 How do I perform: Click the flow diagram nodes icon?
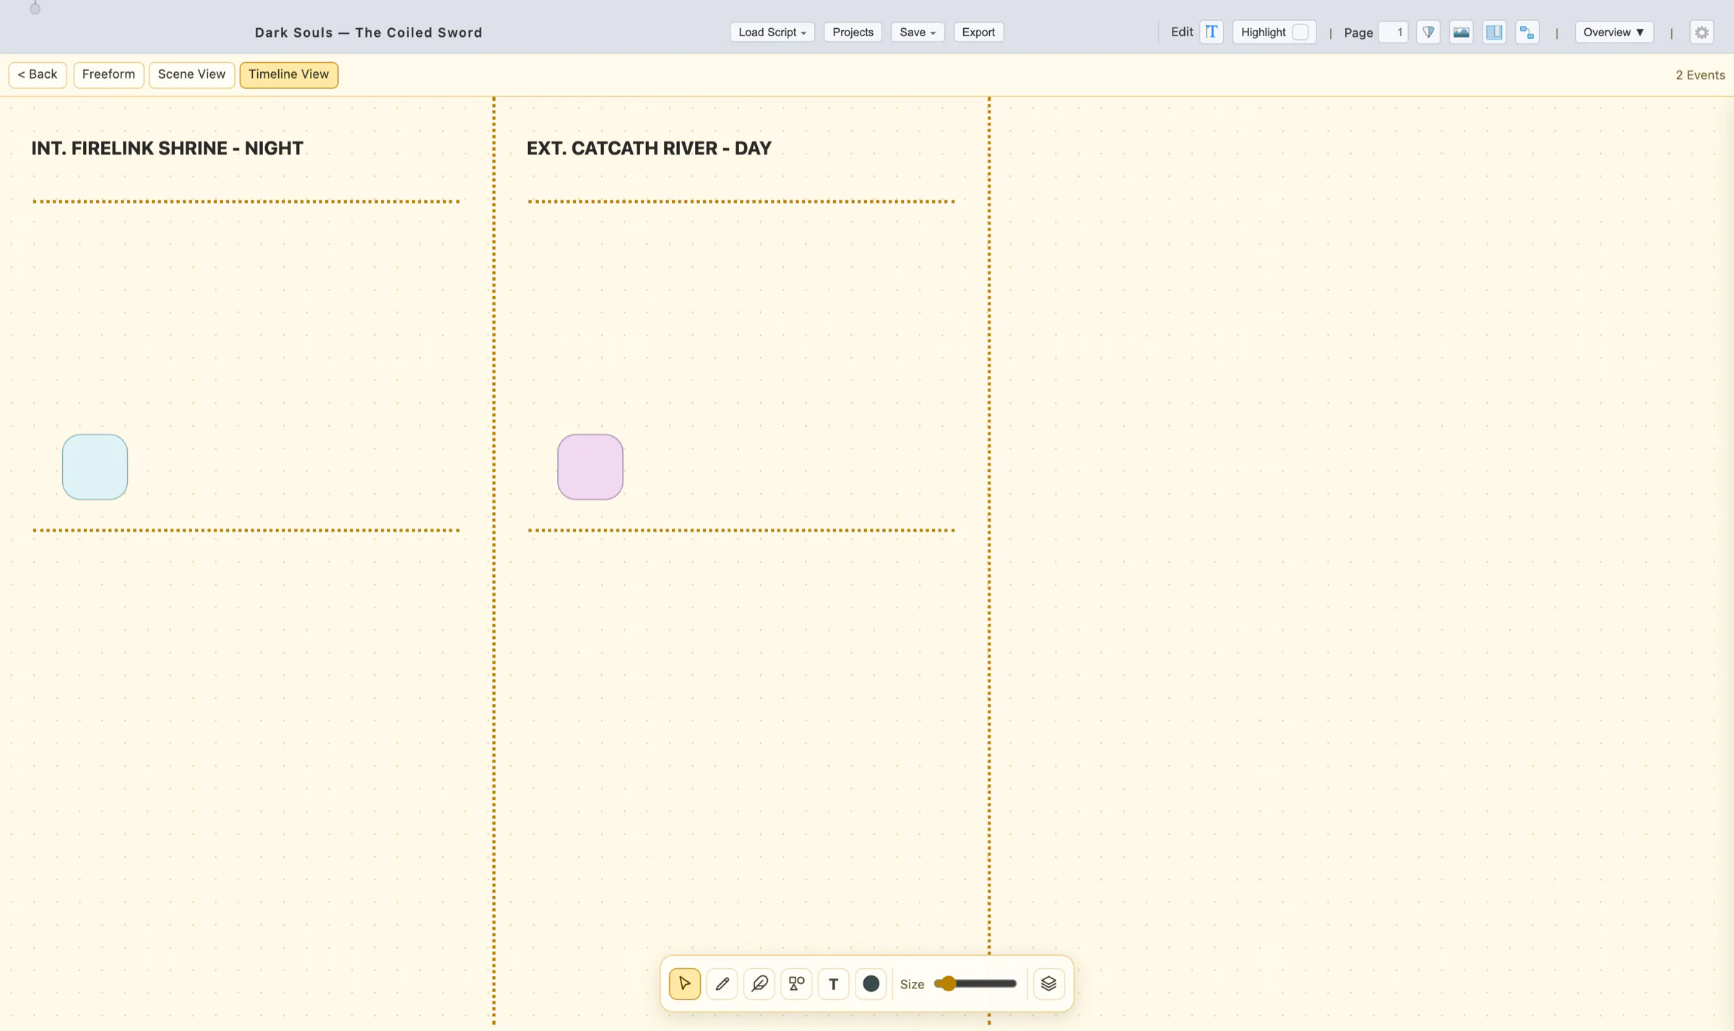click(1527, 32)
